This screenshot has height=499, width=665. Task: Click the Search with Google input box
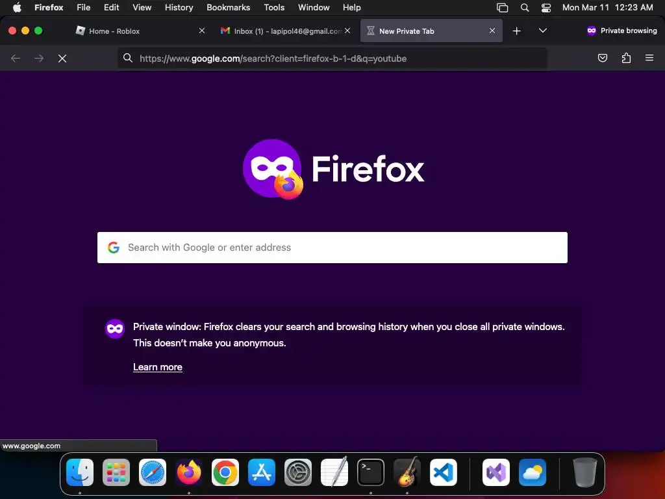tap(332, 248)
